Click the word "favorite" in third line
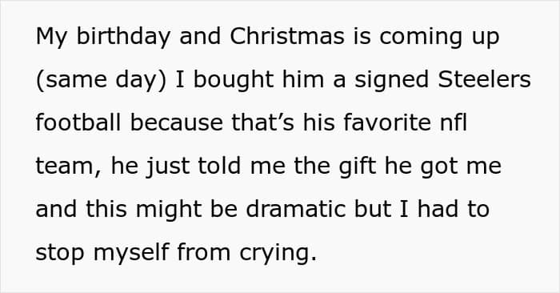This screenshot has height=293, width=560. tap(387, 122)
